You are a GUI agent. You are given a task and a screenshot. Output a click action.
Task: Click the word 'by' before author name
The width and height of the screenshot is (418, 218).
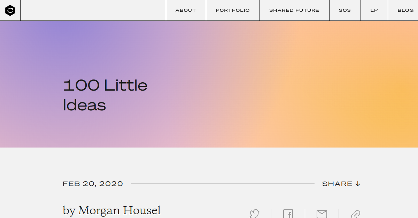click(x=69, y=211)
